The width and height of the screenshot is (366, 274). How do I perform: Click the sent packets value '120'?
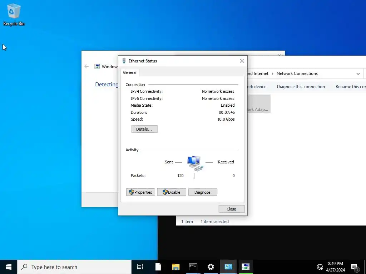[x=180, y=176]
